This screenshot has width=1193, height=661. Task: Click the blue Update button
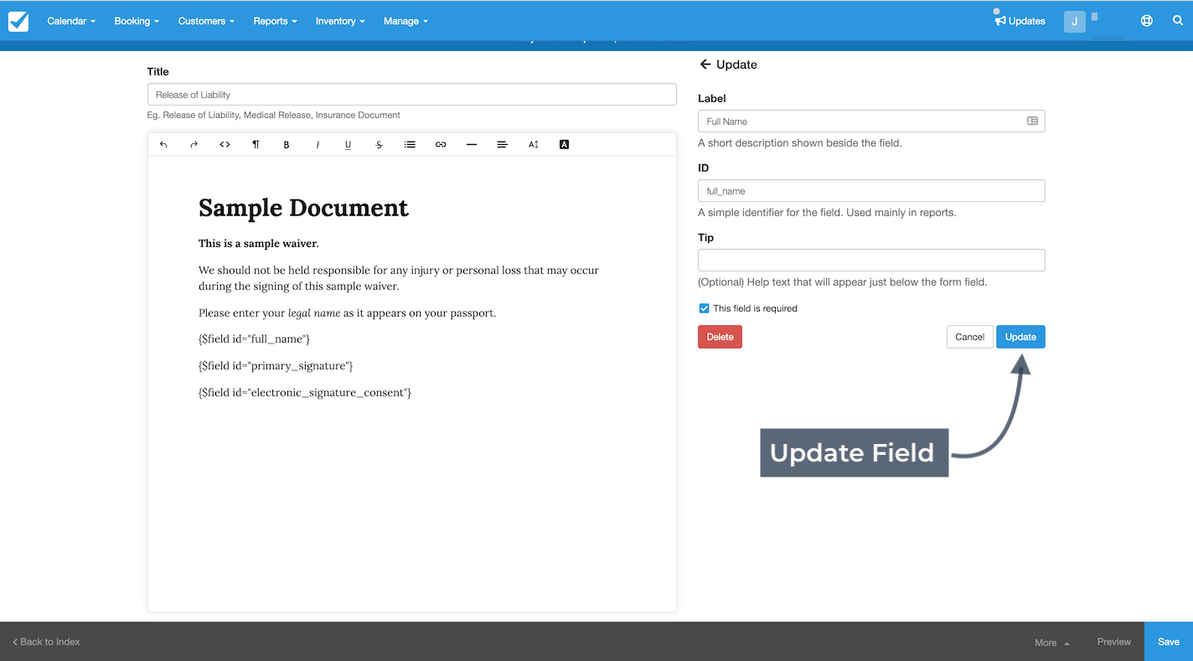coord(1020,337)
